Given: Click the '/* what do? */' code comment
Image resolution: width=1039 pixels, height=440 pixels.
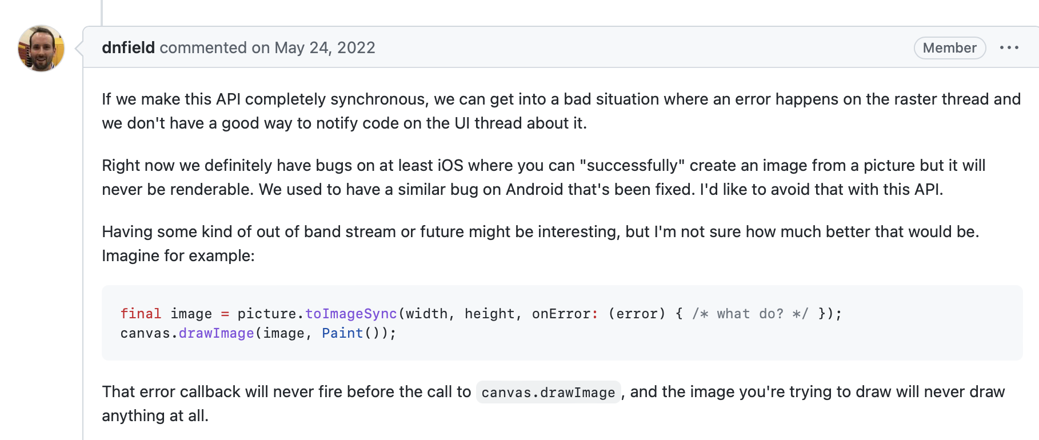Looking at the screenshot, I should (x=750, y=314).
